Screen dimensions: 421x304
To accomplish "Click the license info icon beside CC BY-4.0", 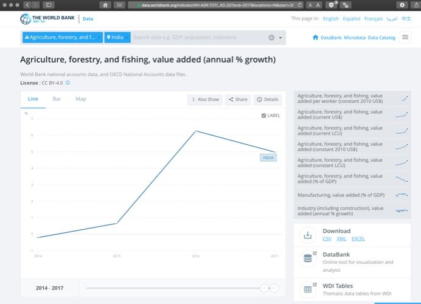I will (x=68, y=83).
